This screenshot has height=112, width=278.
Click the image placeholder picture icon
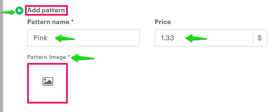[47, 81]
